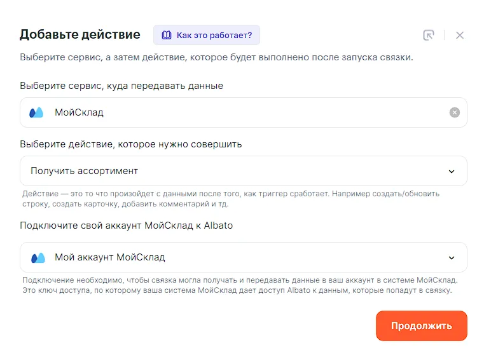Click the collapse arrow icon at dialog top
491x357 pixels.
point(429,35)
